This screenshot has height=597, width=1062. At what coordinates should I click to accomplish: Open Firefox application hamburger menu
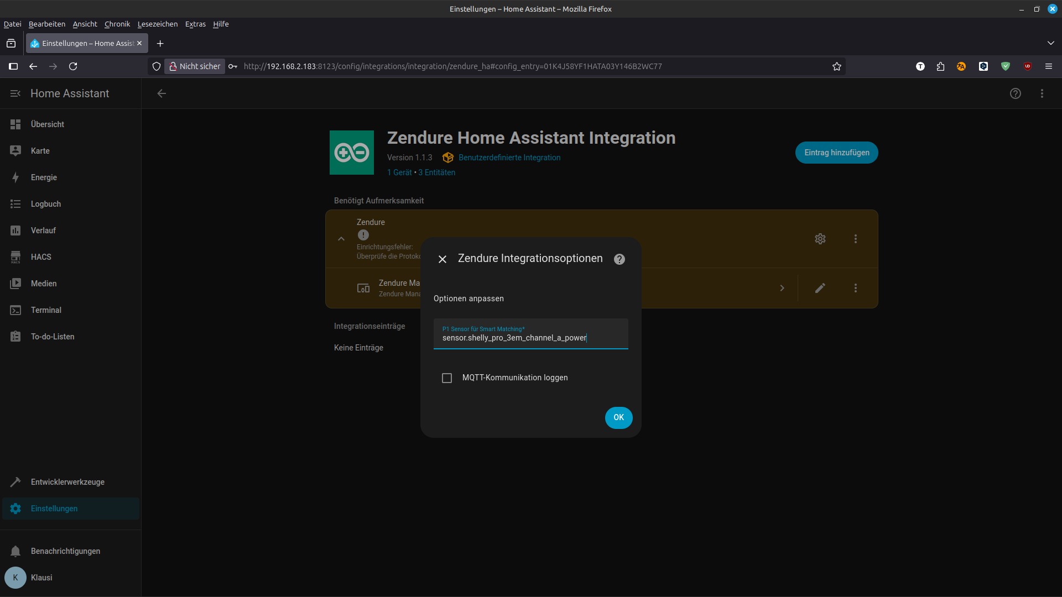click(1049, 66)
